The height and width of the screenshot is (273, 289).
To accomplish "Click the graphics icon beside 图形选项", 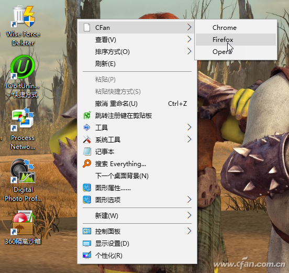I will (x=87, y=200).
